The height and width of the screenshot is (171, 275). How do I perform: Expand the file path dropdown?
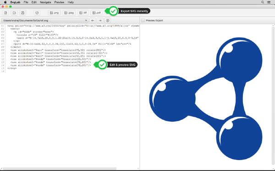(86, 21)
